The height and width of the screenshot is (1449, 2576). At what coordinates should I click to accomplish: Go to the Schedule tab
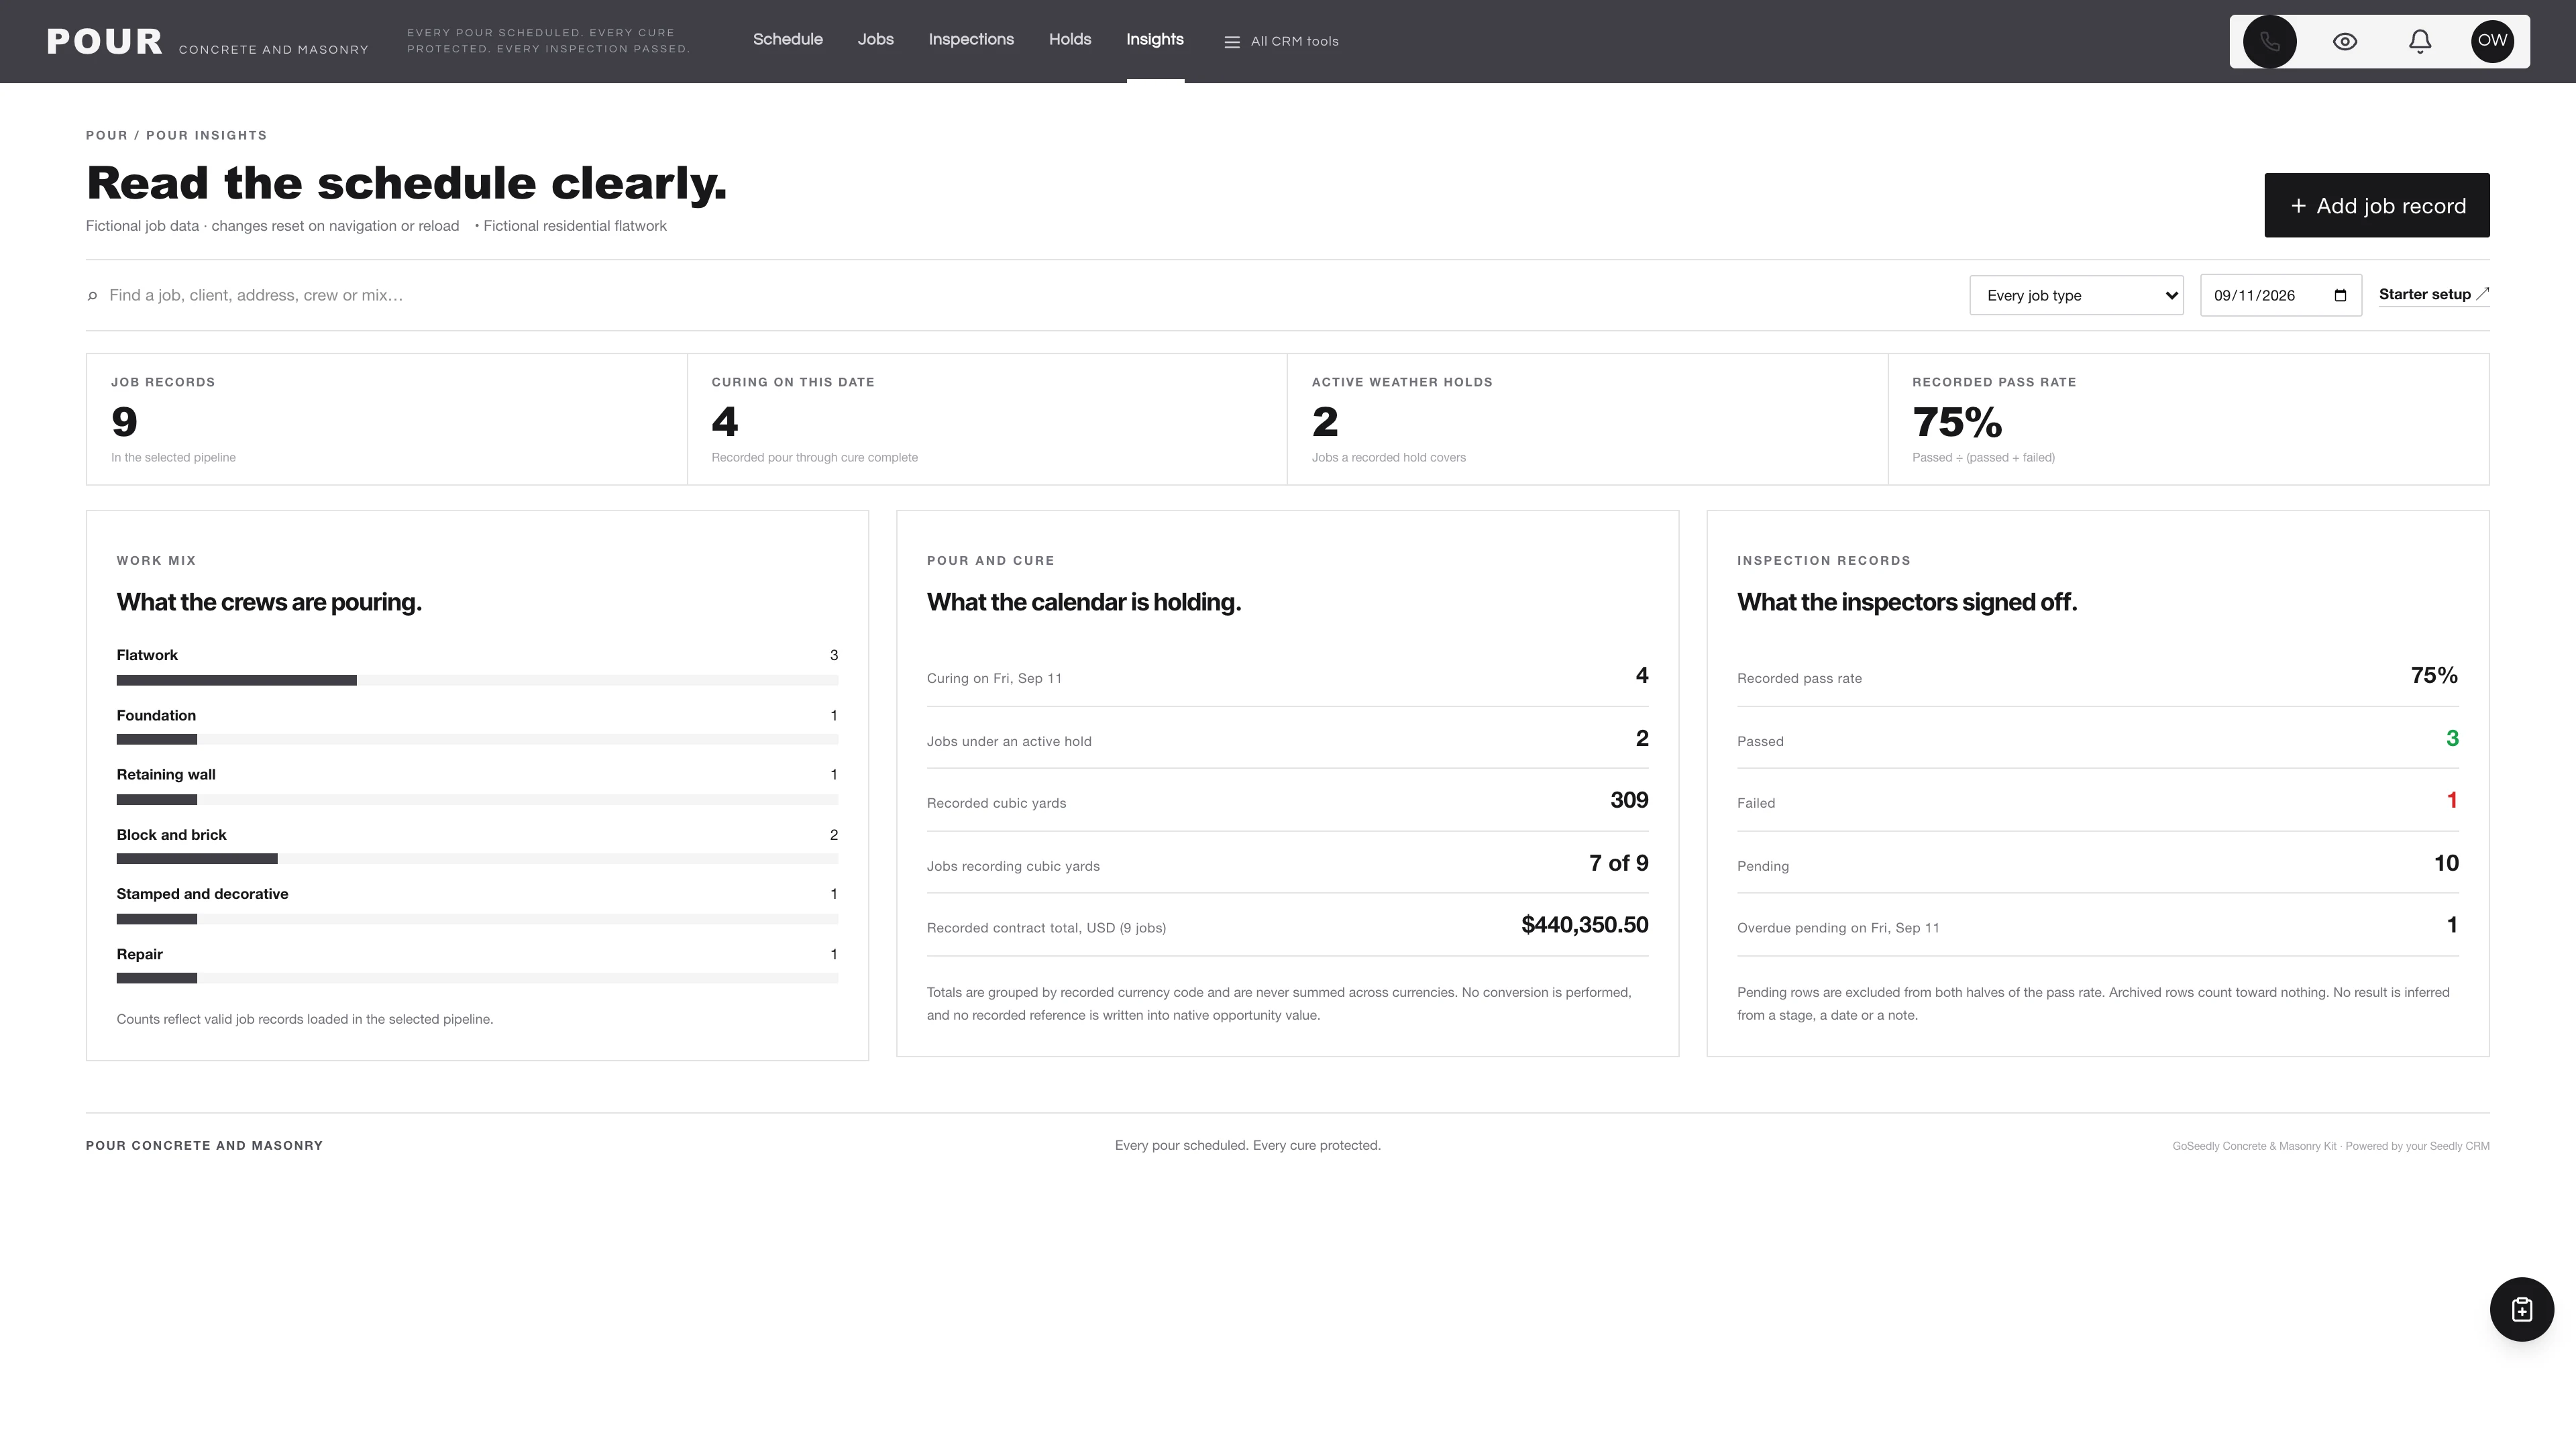tap(787, 40)
